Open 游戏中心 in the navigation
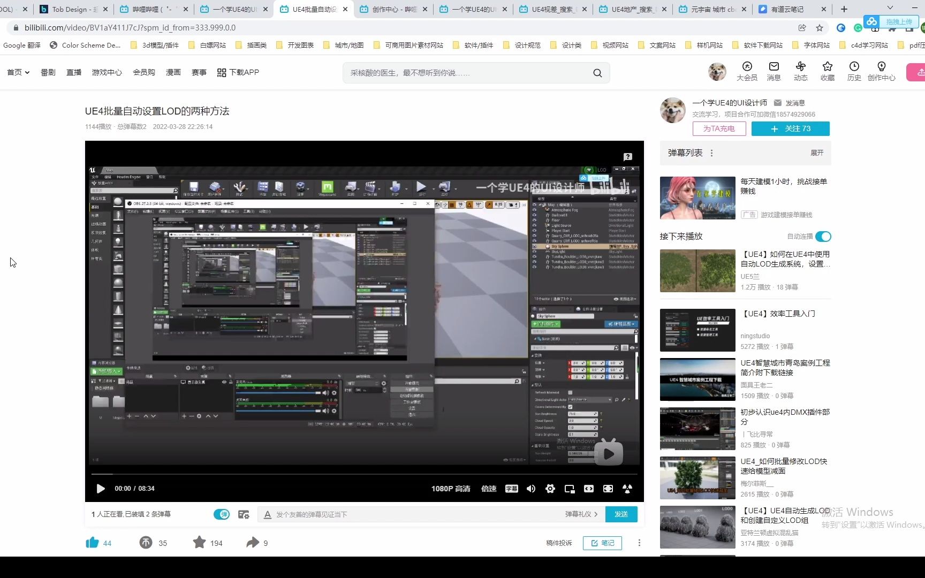This screenshot has height=578, width=925. 107,72
